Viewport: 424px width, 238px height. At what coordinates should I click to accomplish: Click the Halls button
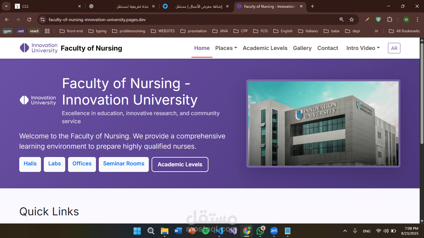[30, 164]
